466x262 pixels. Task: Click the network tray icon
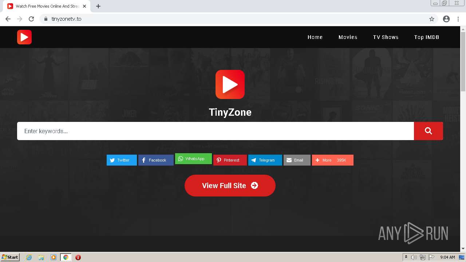(x=423, y=257)
